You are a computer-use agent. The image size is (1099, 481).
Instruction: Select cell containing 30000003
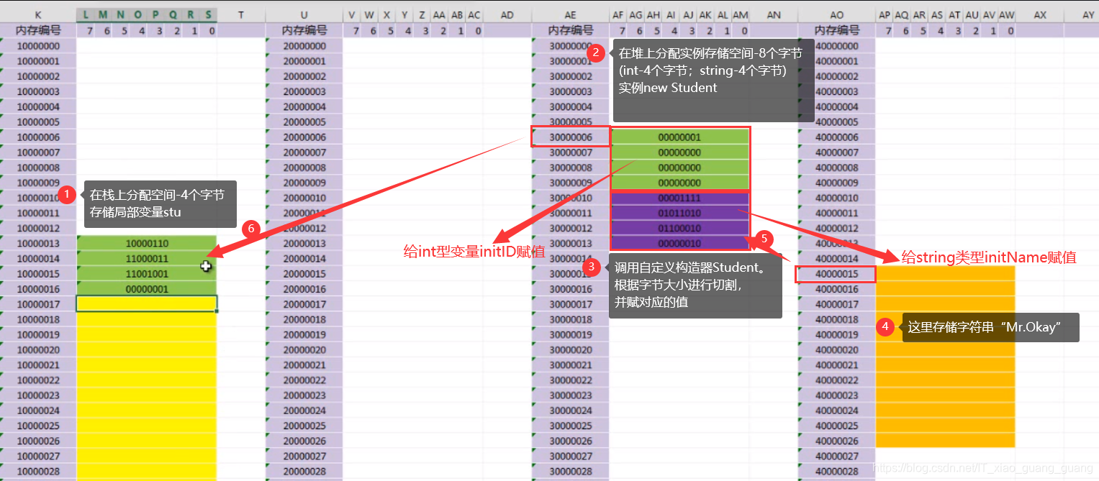click(570, 91)
